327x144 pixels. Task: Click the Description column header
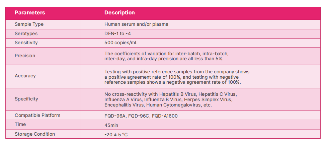click(119, 13)
